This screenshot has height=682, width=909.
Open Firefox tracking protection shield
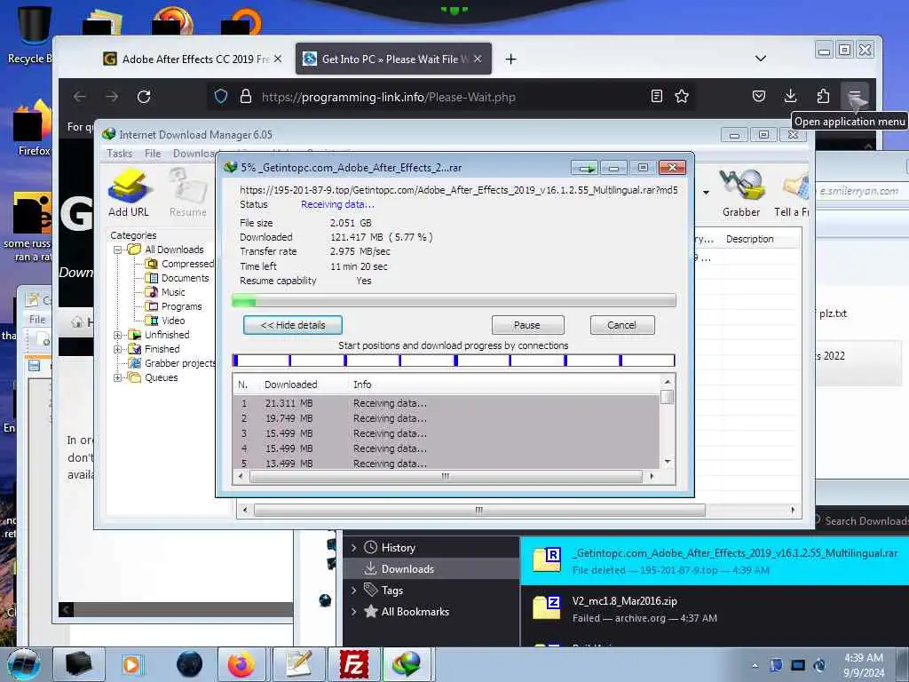click(x=221, y=96)
